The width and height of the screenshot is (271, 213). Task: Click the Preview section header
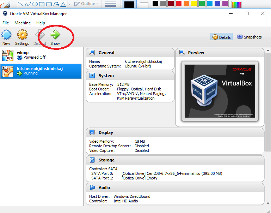click(220, 53)
